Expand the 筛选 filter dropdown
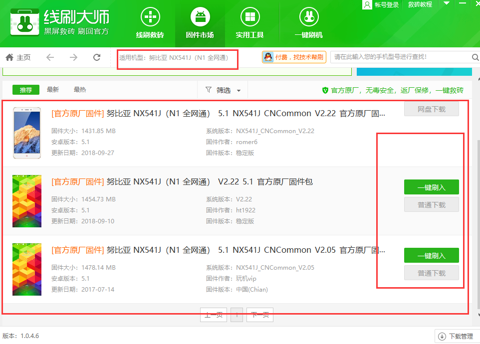480x344 pixels. coord(223,90)
